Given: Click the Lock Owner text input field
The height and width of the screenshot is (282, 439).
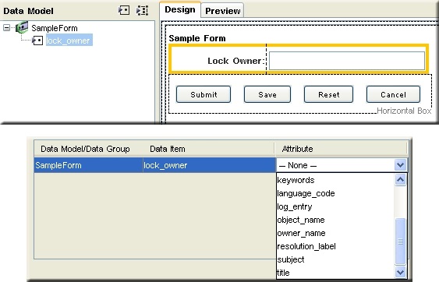Looking at the screenshot, I should [x=347, y=61].
